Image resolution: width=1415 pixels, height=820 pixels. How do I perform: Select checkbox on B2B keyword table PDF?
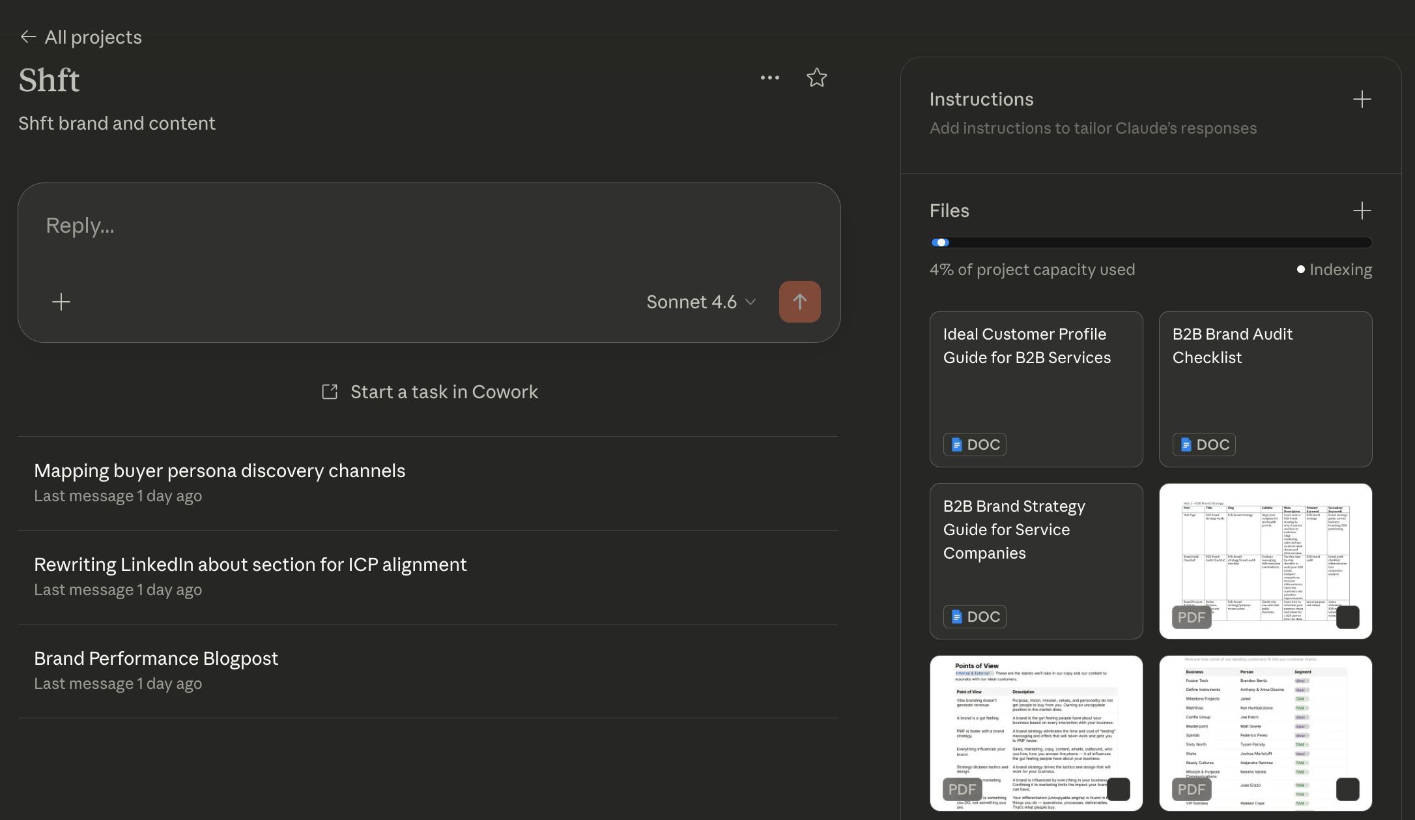(1347, 617)
